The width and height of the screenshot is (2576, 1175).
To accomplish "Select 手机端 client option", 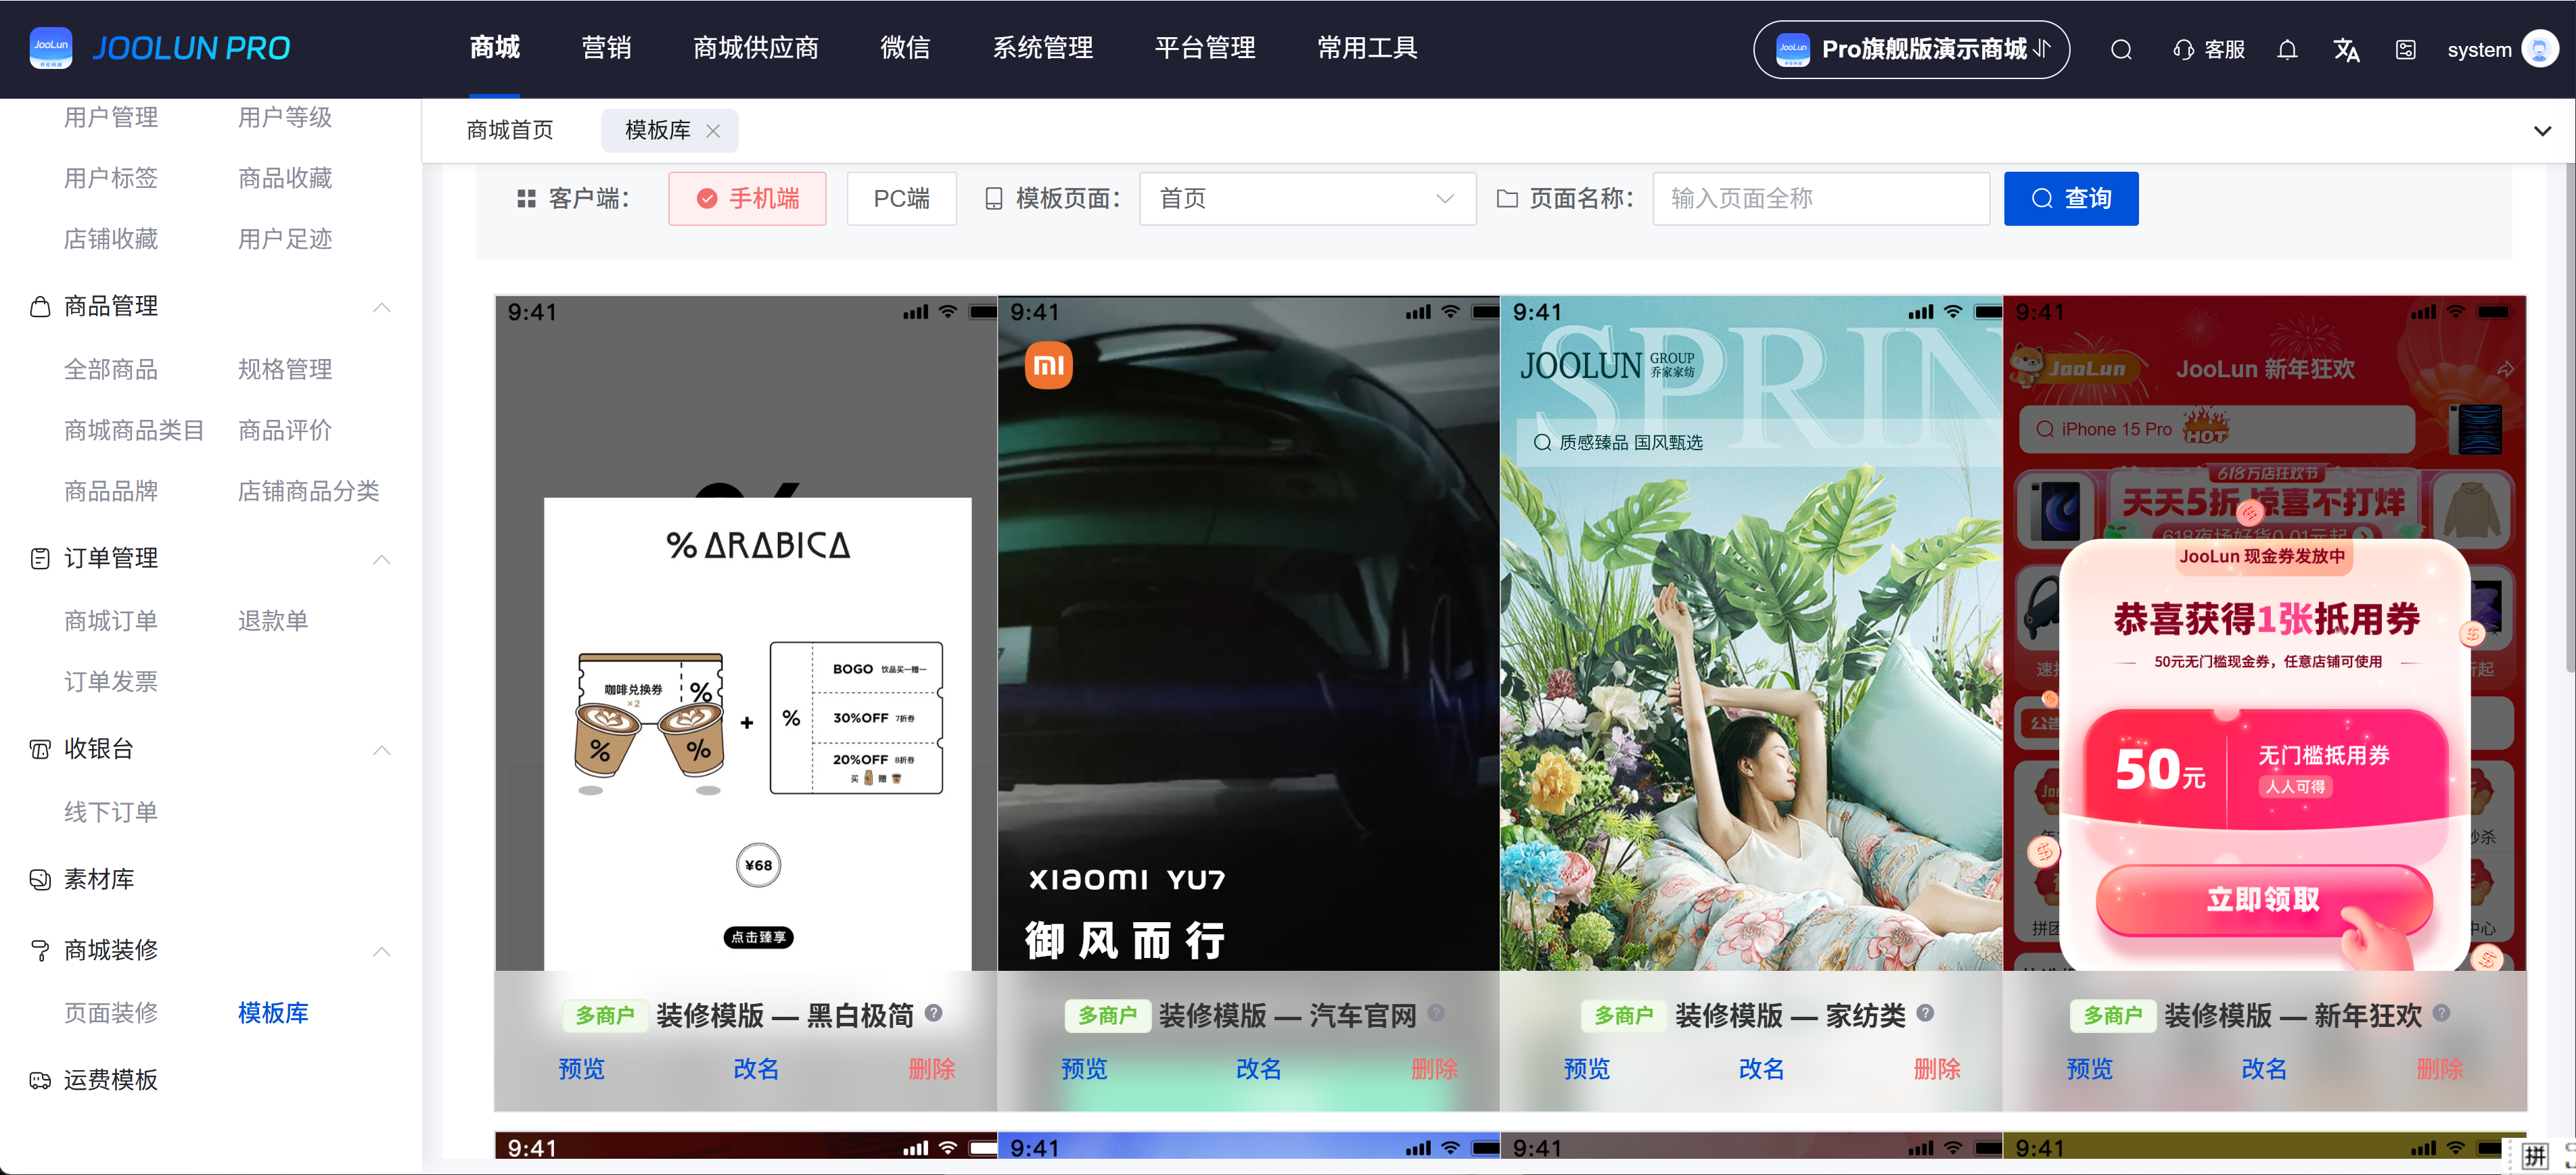I will (x=747, y=199).
